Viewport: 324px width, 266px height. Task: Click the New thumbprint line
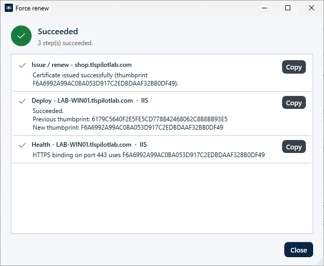point(128,128)
